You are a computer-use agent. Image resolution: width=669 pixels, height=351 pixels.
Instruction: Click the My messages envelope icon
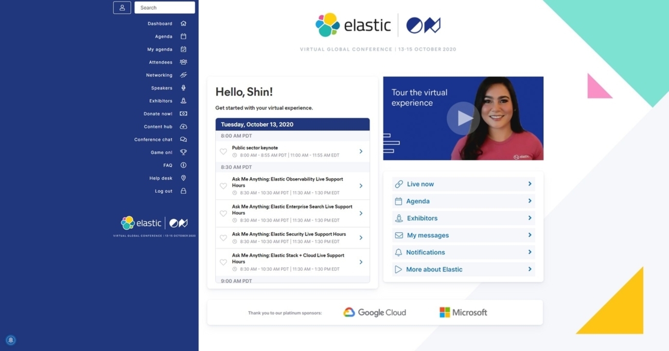[x=399, y=235]
